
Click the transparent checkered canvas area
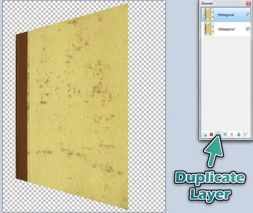[x=147, y=105]
